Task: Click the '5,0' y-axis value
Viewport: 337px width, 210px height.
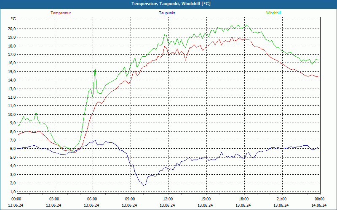Action: tap(13, 157)
